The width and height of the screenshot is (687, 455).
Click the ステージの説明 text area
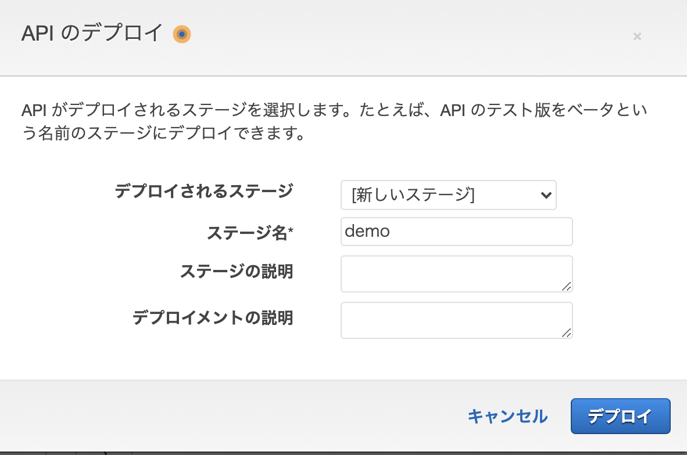tap(456, 273)
